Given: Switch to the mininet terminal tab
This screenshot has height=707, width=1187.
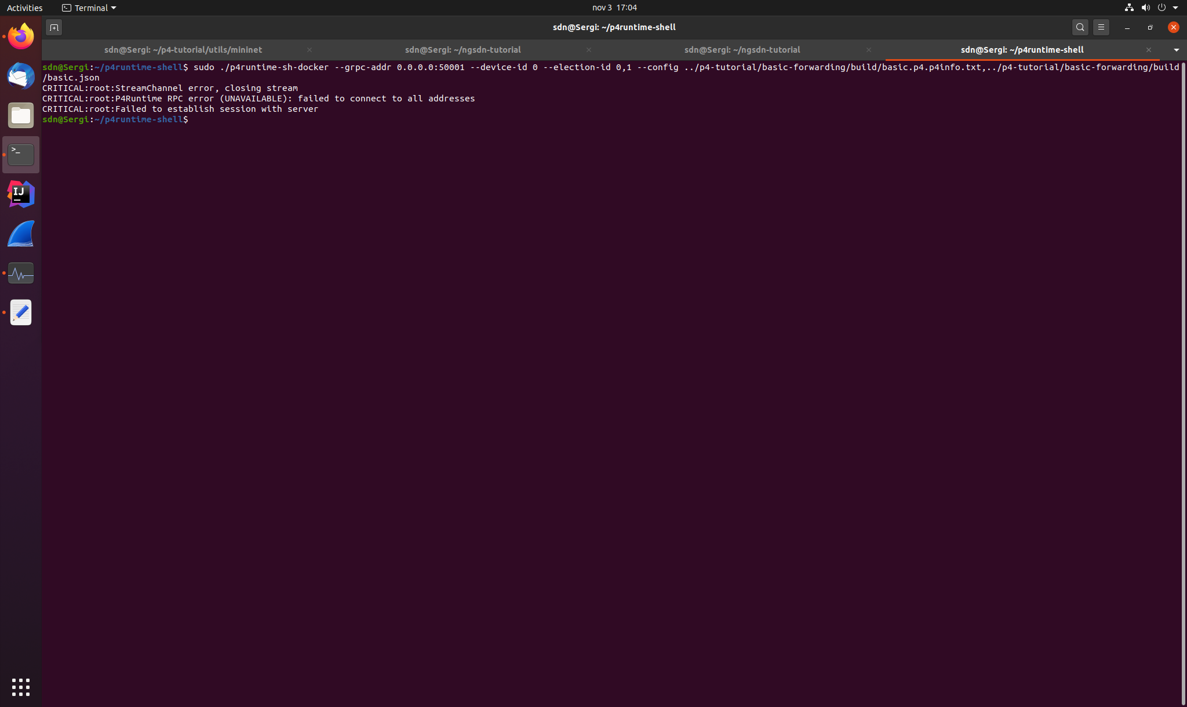Looking at the screenshot, I should point(183,50).
